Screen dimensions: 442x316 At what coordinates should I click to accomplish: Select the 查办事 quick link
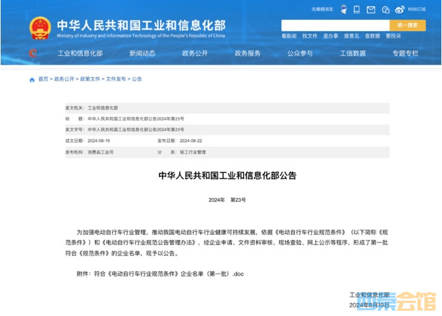[331, 36]
